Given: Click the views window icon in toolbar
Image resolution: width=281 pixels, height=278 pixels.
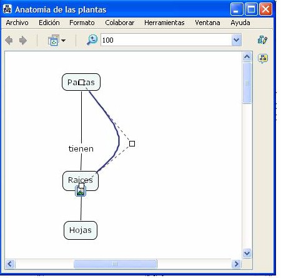Looking at the screenshot, I should (x=54, y=40).
